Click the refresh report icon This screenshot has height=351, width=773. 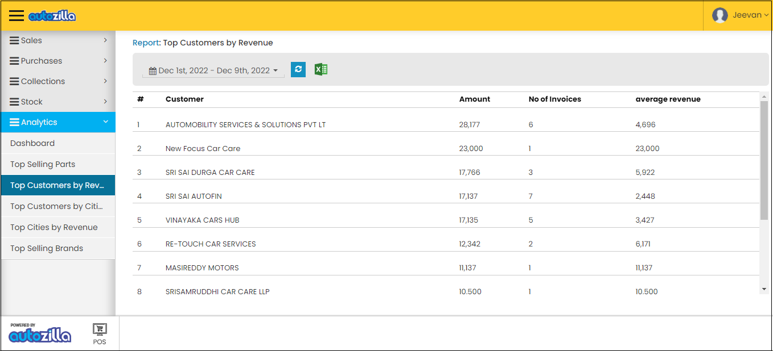click(298, 69)
